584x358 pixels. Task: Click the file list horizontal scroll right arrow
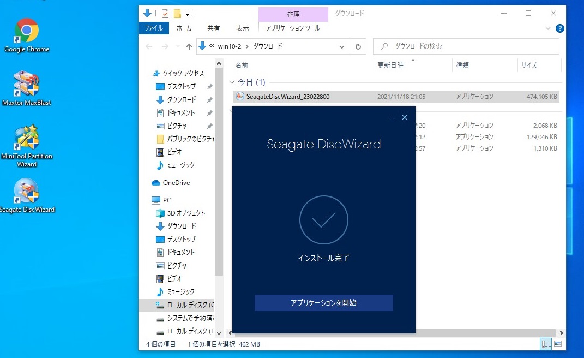coord(561,333)
